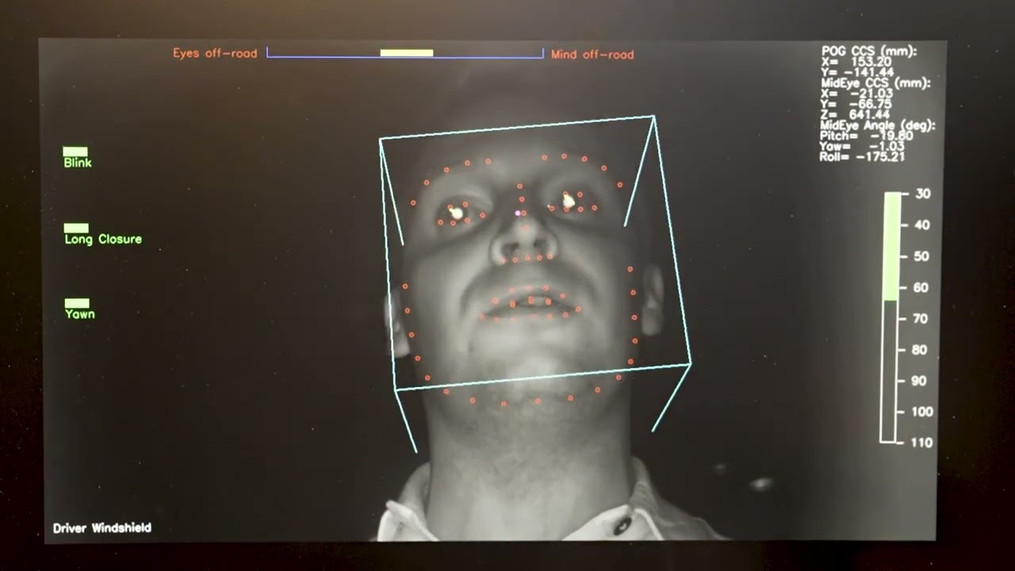The width and height of the screenshot is (1015, 571).
Task: Click the Yawn indicator bar
Action: [77, 303]
